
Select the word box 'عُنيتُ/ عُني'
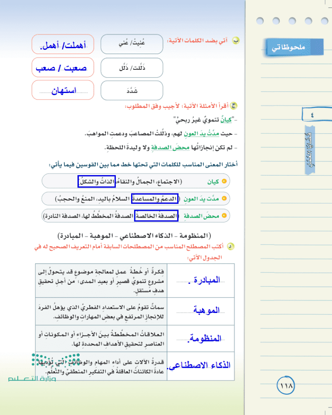pyautogui.click(x=132, y=44)
